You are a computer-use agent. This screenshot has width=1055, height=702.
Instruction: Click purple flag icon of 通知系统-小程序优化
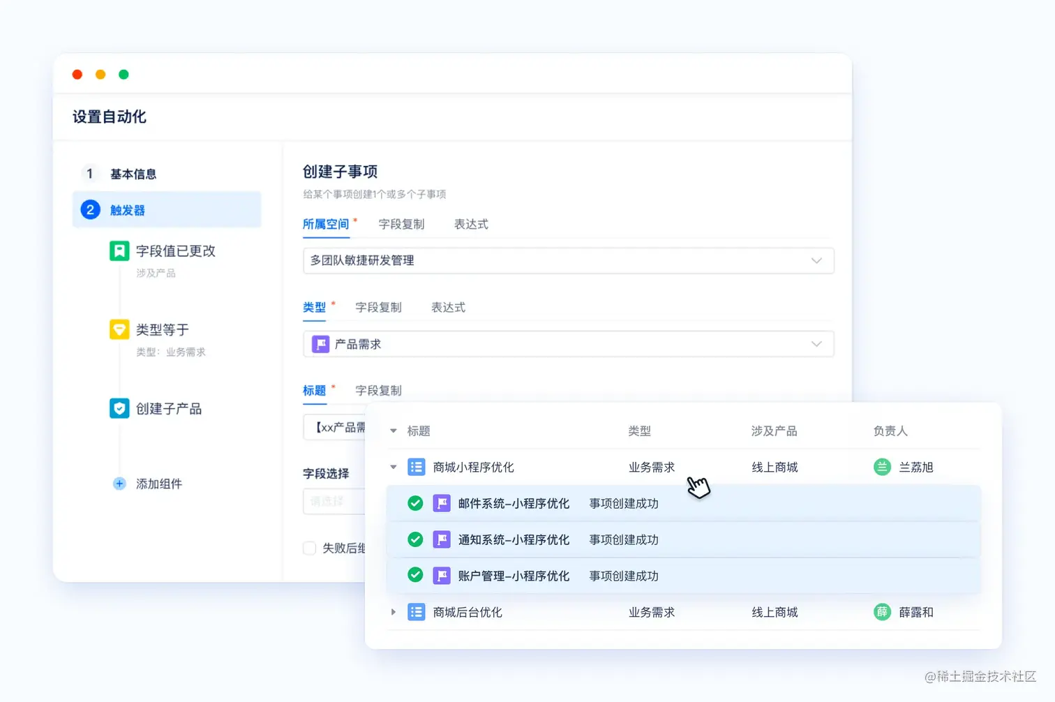(442, 539)
